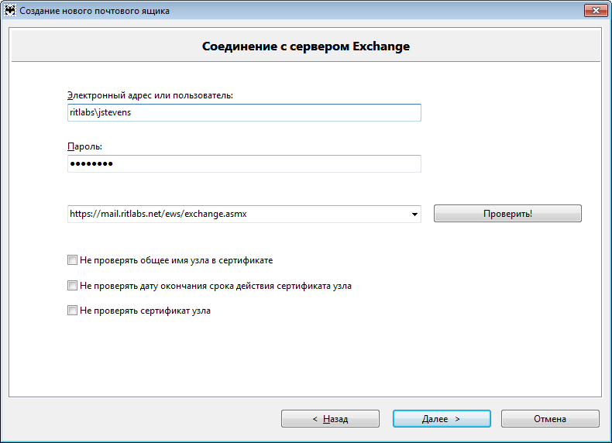The height and width of the screenshot is (443, 612).
Task: Toggle 'Не проверять дату окончания' checkbox
Action: (72, 286)
